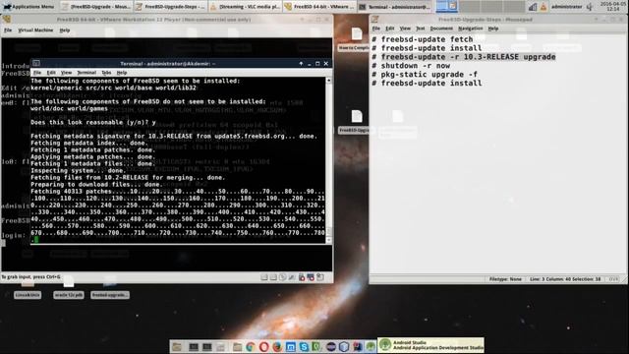629x354 pixels.
Task: Launch Firefox from the dock
Action: (277, 346)
